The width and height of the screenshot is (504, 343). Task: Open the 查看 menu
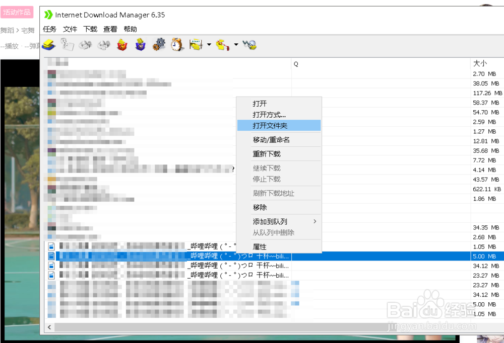(110, 29)
